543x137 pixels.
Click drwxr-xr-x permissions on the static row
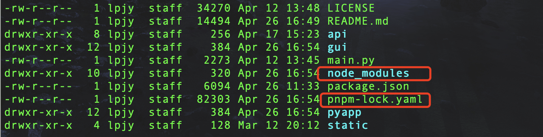[38, 125]
